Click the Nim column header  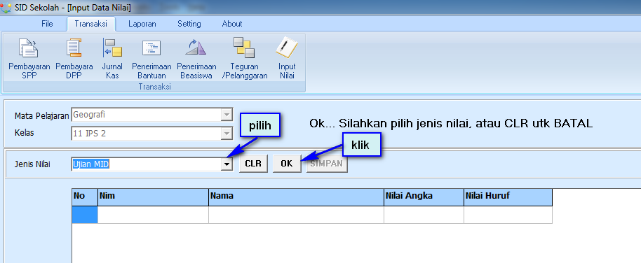(154, 197)
